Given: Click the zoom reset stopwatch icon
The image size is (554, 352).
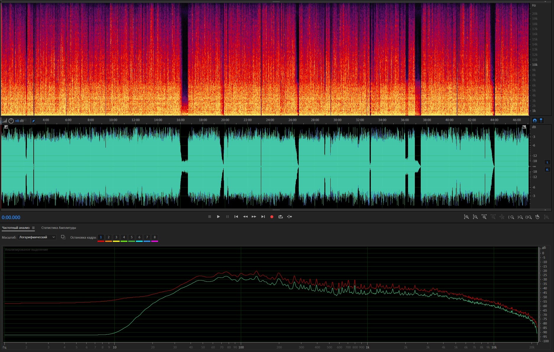Looking at the screenshot, I should tap(537, 217).
